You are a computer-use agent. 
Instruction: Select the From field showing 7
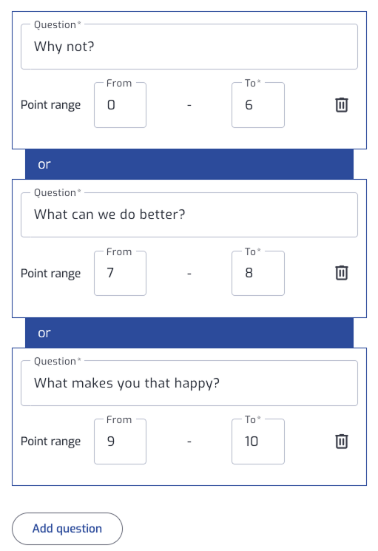coord(120,273)
